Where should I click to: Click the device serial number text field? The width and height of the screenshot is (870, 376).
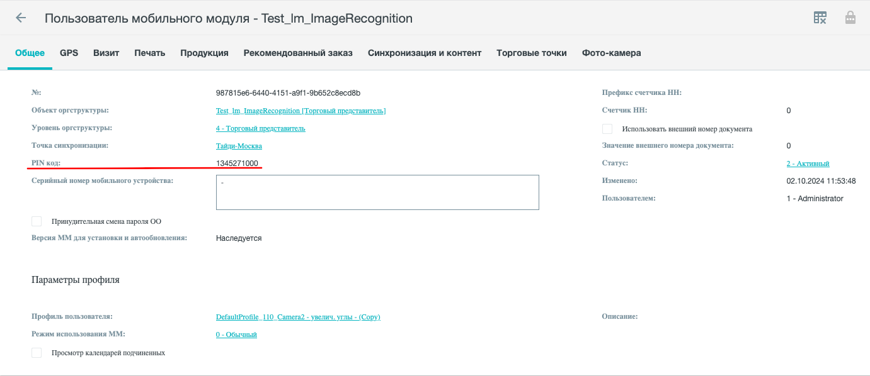click(377, 192)
